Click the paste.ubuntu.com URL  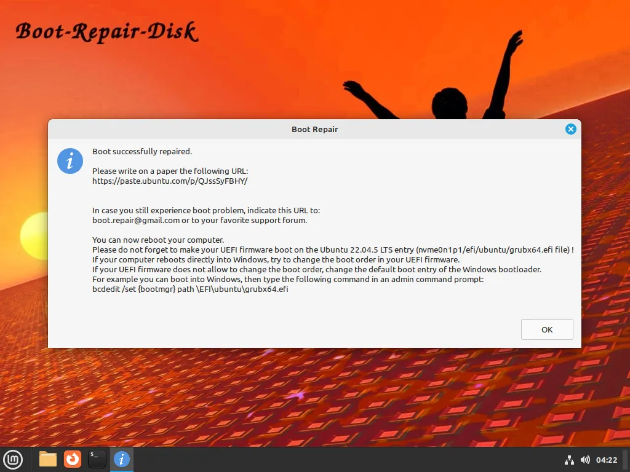(169, 181)
